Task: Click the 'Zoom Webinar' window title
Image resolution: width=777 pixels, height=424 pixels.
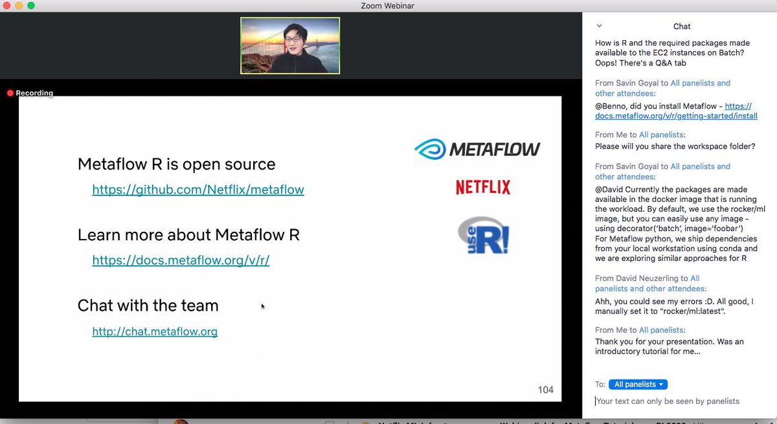Action: click(387, 6)
